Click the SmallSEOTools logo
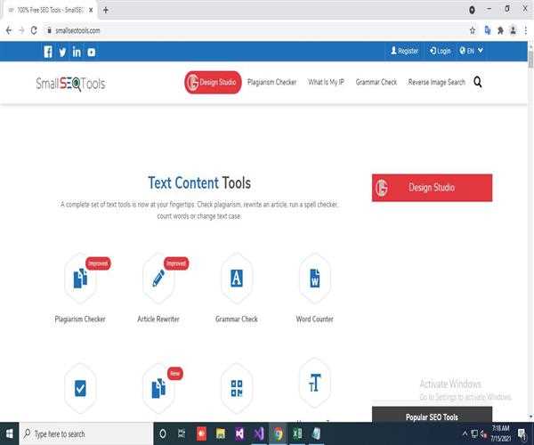 (70, 84)
